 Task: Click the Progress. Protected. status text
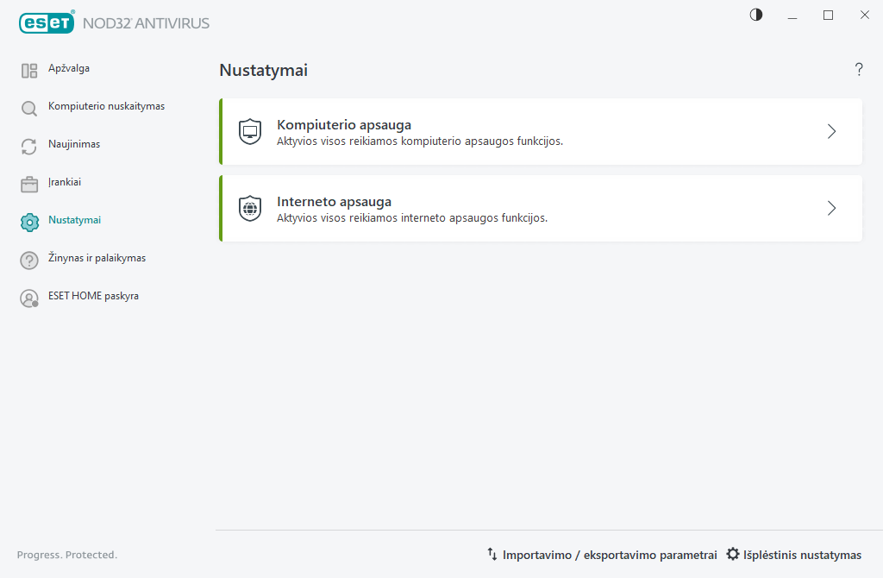click(67, 555)
